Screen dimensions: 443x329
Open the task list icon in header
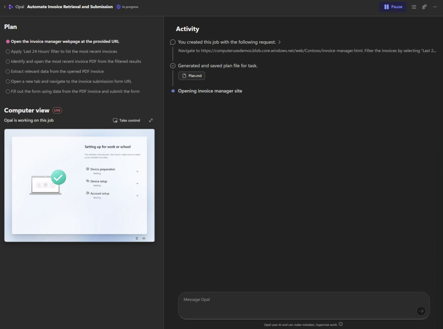point(414,7)
